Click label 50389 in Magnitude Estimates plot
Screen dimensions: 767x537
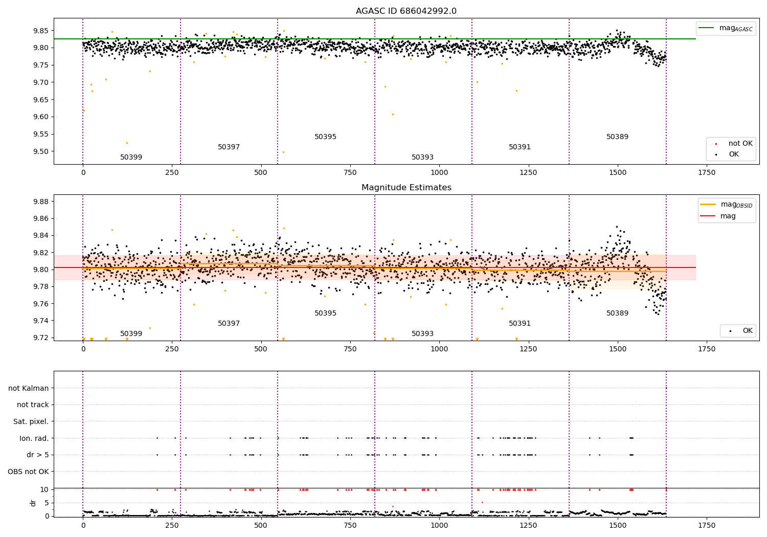click(x=617, y=314)
